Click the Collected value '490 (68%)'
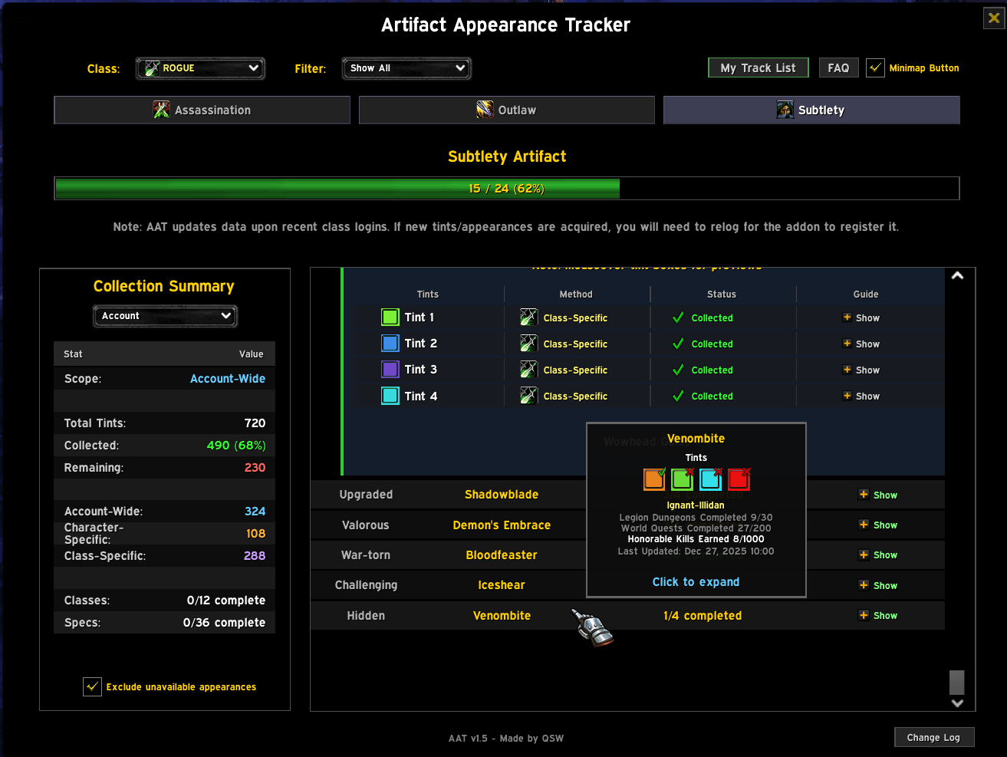The width and height of the screenshot is (1007, 757). (x=236, y=445)
